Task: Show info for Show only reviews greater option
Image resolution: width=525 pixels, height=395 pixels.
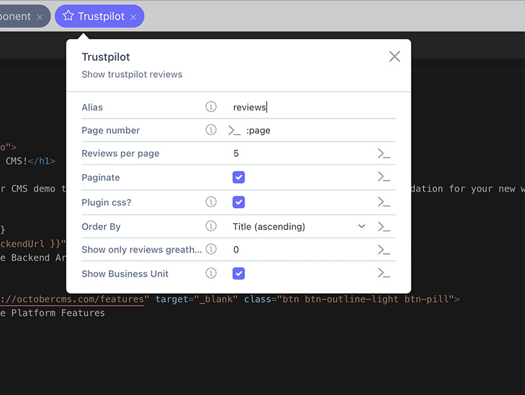Action: (211, 249)
